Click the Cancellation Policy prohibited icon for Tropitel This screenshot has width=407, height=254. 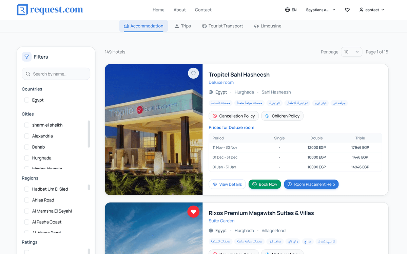pos(215,116)
